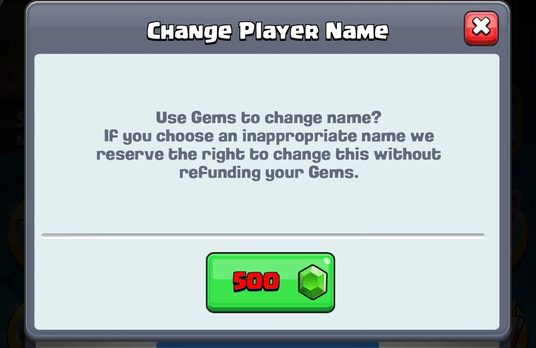
Task: Click the horizontal divider above the gem button
Action: click(x=263, y=236)
